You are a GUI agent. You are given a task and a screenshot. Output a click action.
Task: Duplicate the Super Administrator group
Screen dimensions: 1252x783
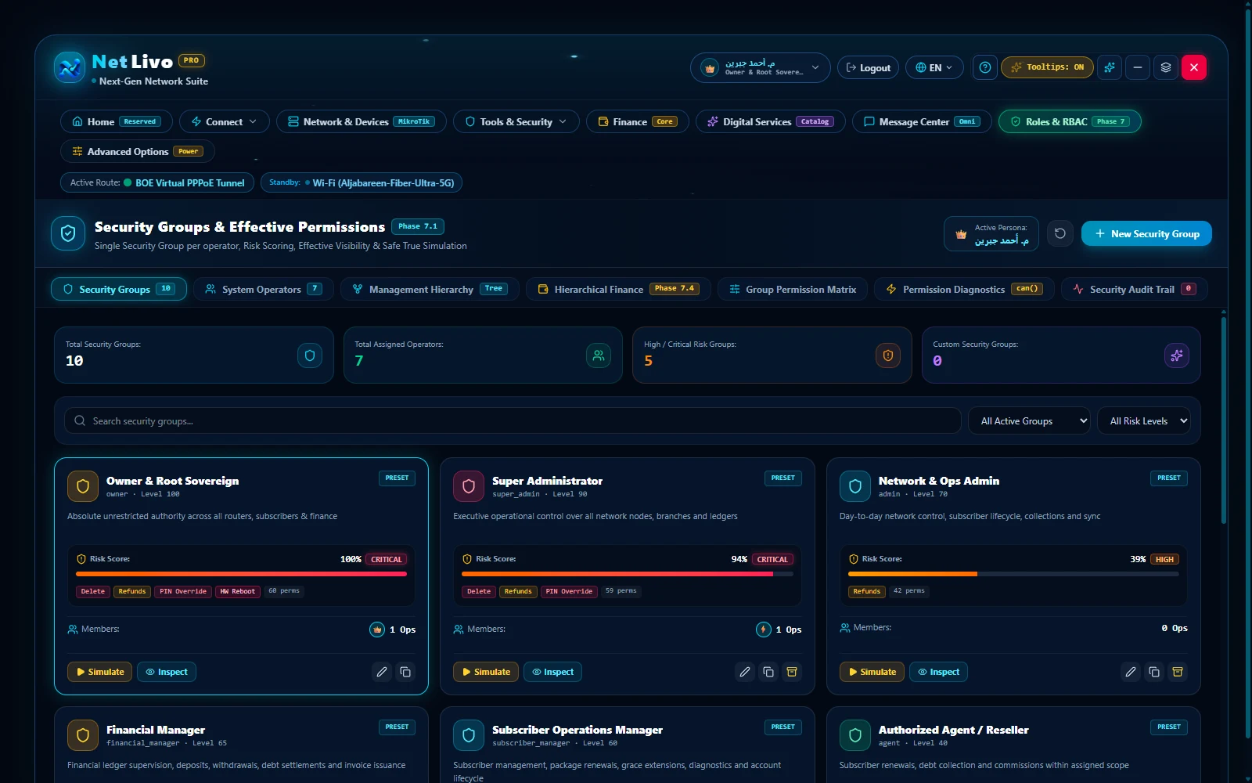coord(768,672)
